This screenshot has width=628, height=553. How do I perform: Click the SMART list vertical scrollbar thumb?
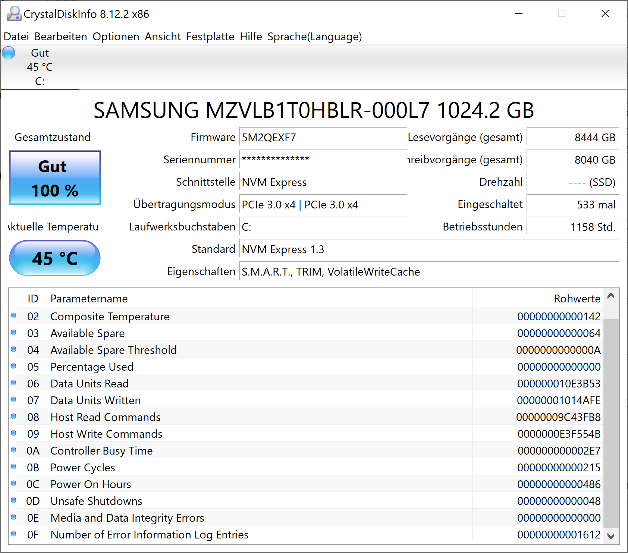[x=611, y=424]
